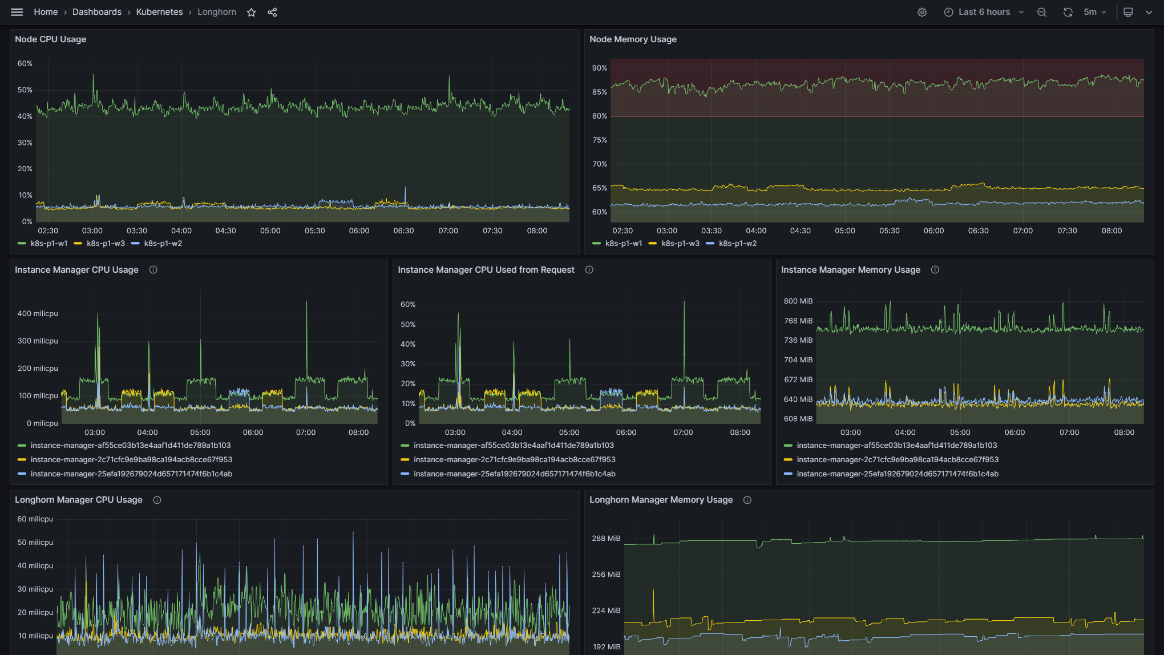This screenshot has width=1164, height=655.
Task: Open the hamburger navigation menu
Action: (x=17, y=12)
